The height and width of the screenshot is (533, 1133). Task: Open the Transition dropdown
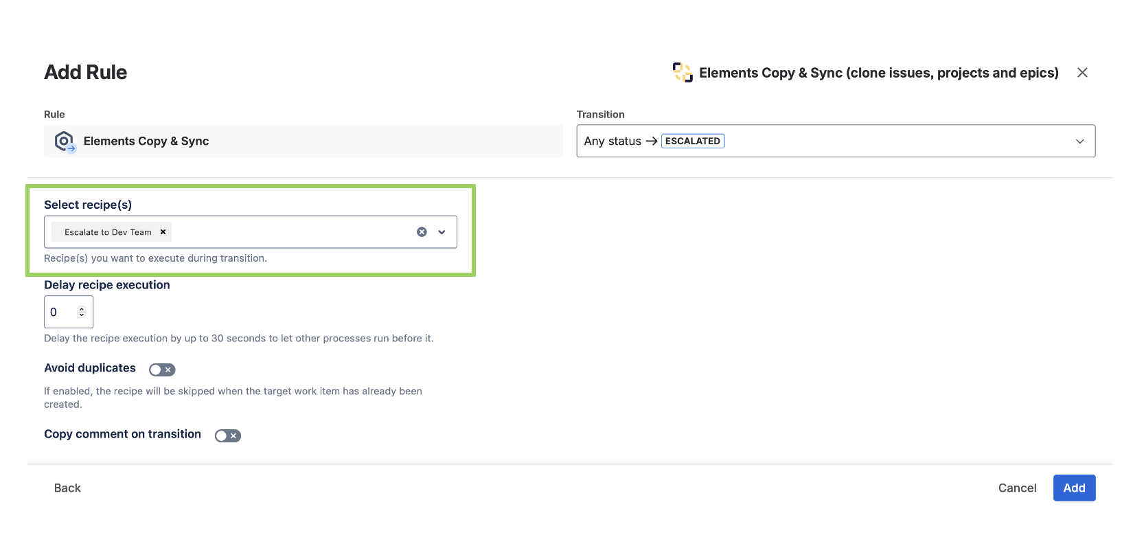[x=835, y=141]
